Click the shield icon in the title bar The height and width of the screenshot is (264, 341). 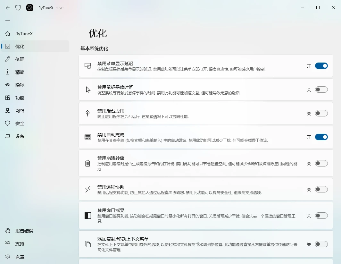pos(18,7)
